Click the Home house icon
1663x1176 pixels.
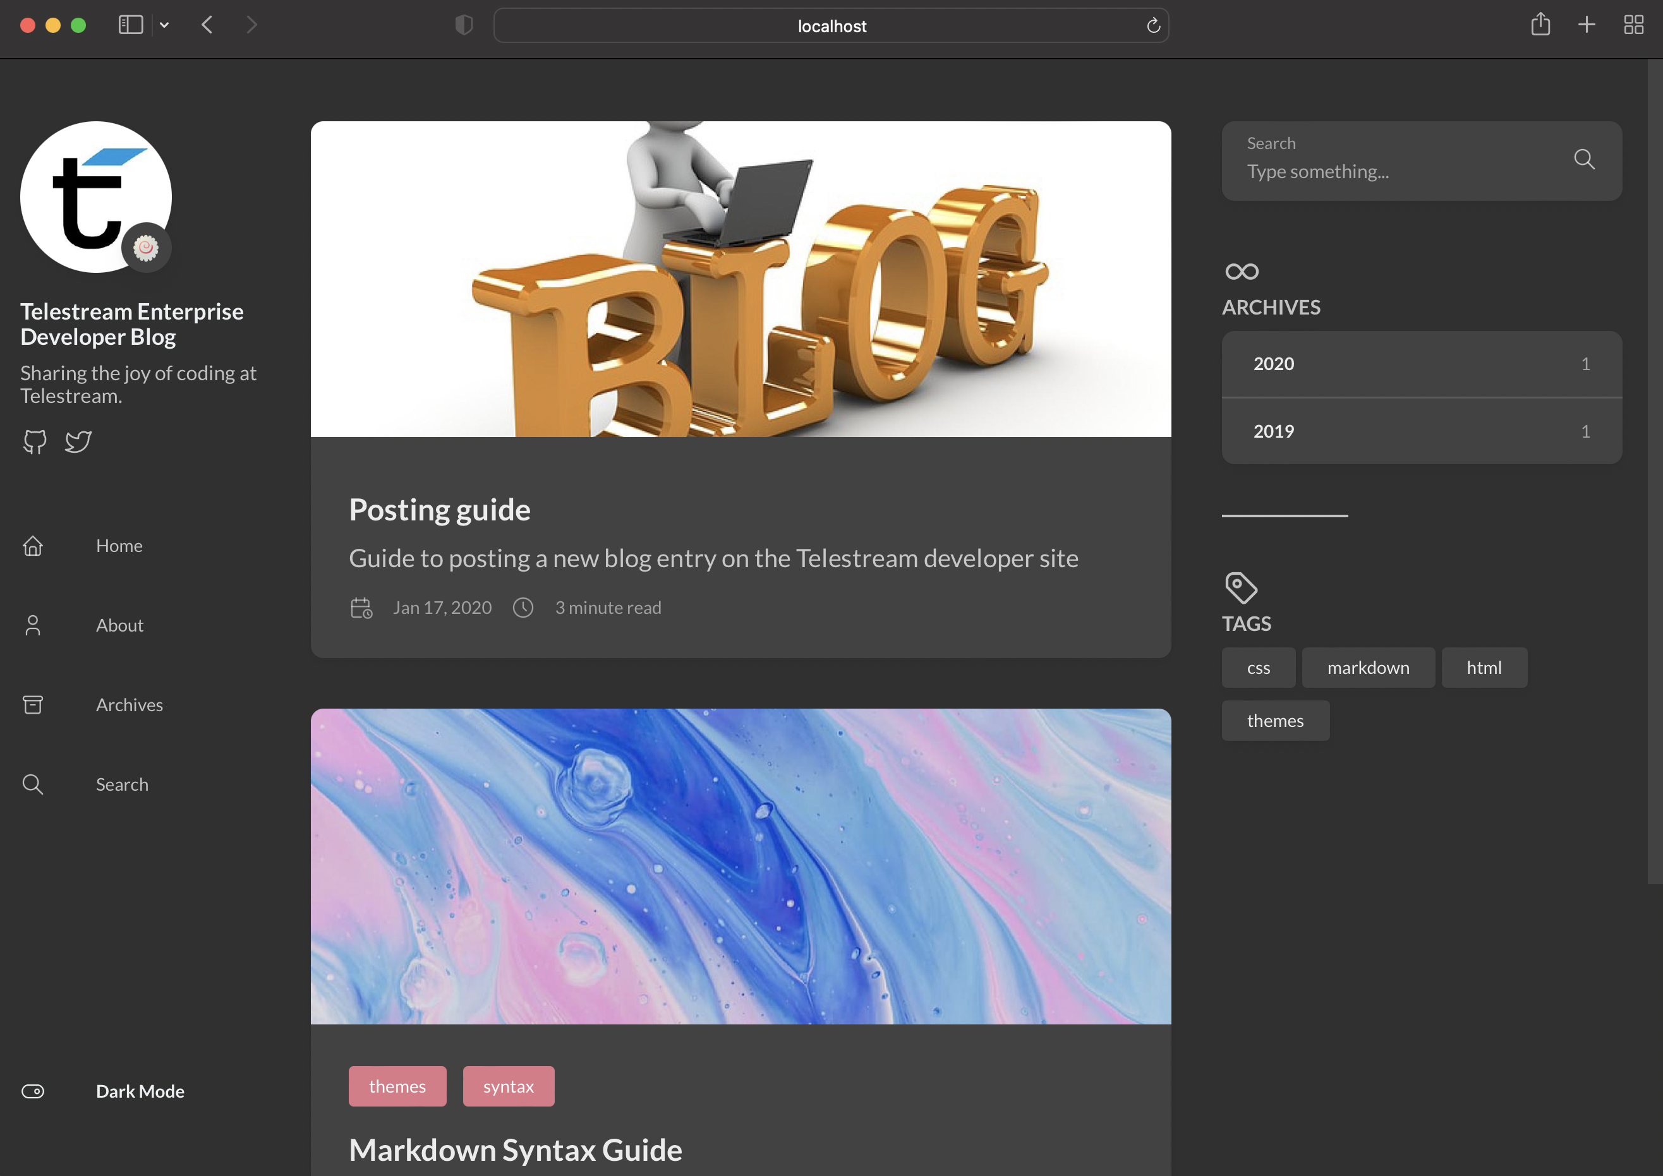pos(33,545)
